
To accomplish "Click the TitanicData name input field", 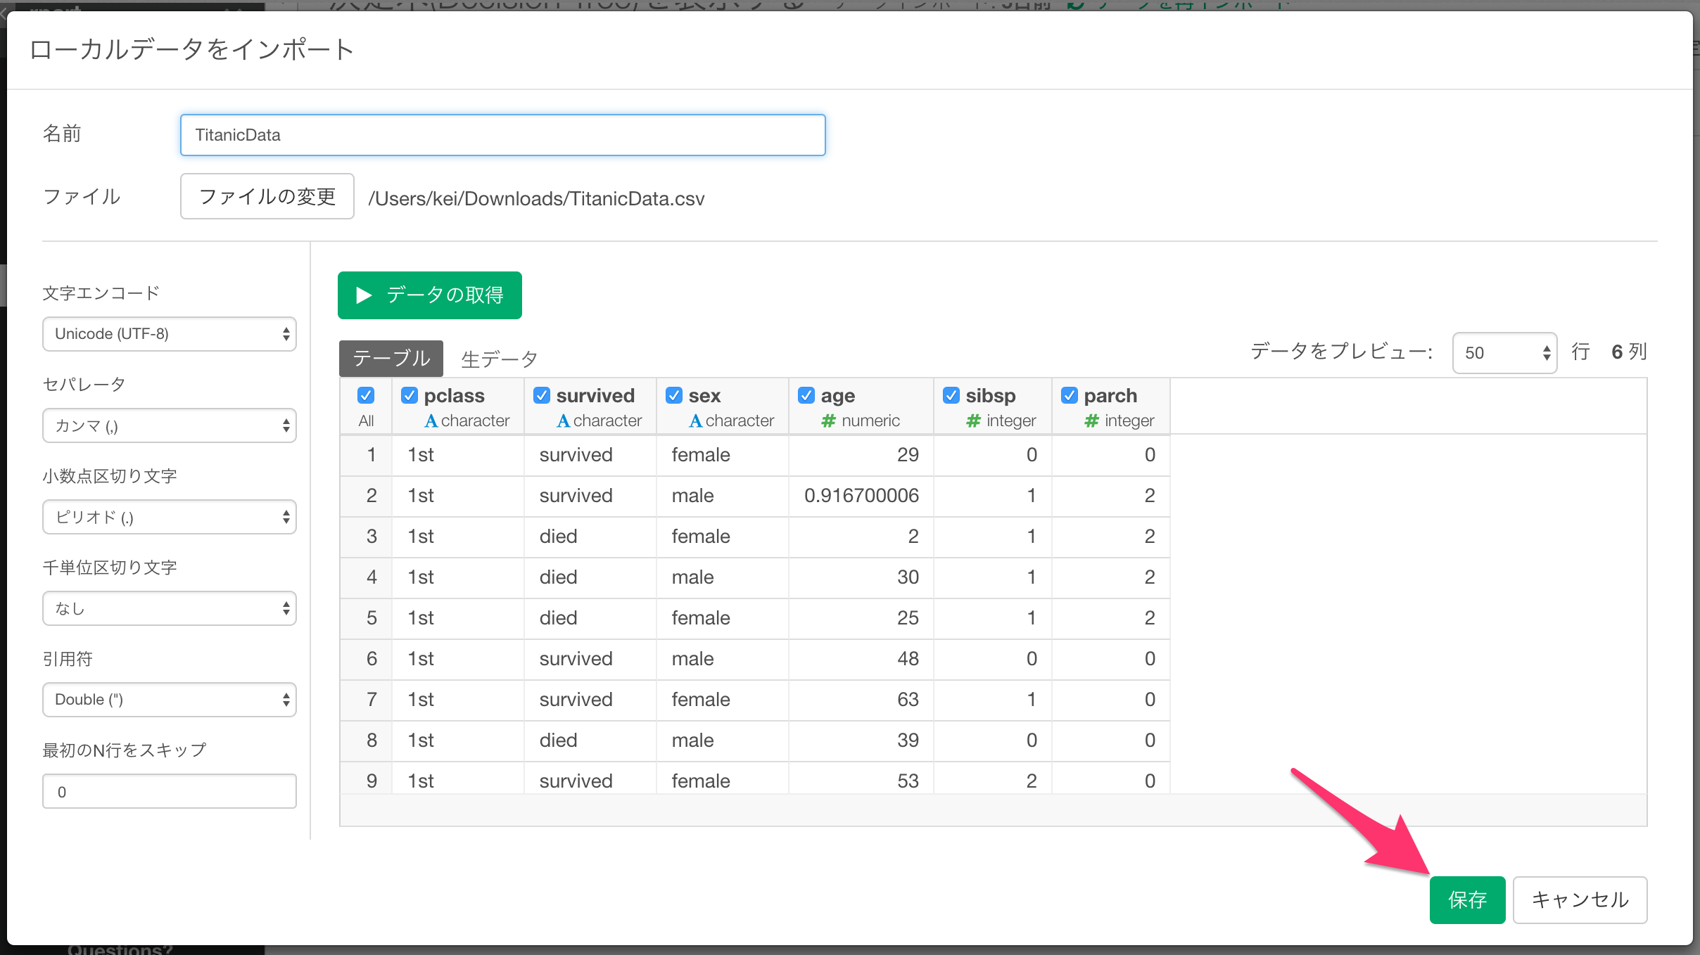I will point(502,135).
